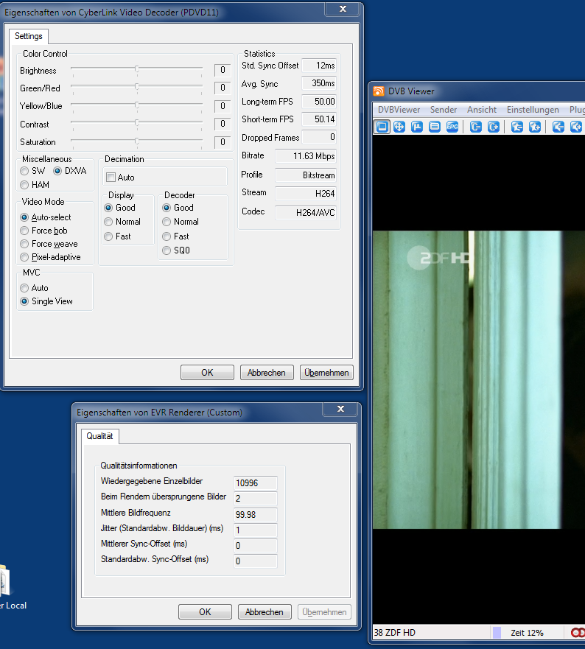Click the volume down speaker icon

click(558, 127)
